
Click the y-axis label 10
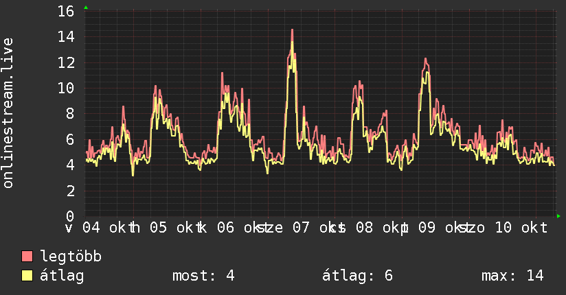[x=66, y=88]
